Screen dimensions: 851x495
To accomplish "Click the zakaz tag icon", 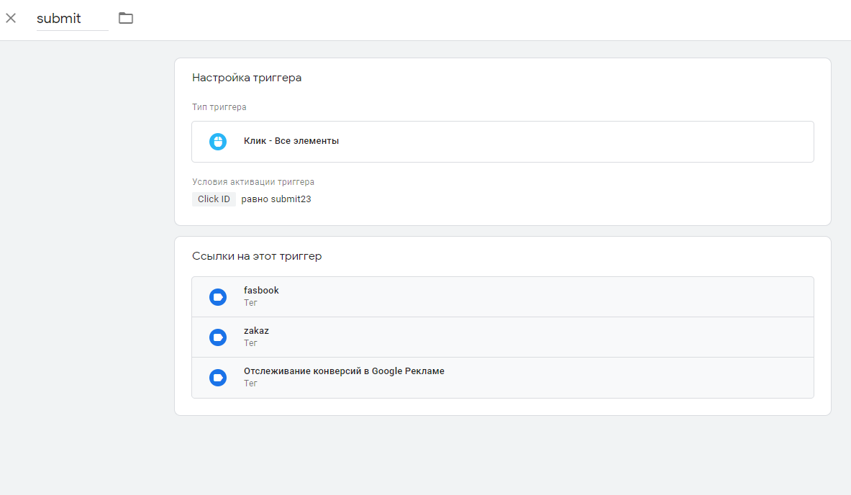I will point(218,337).
